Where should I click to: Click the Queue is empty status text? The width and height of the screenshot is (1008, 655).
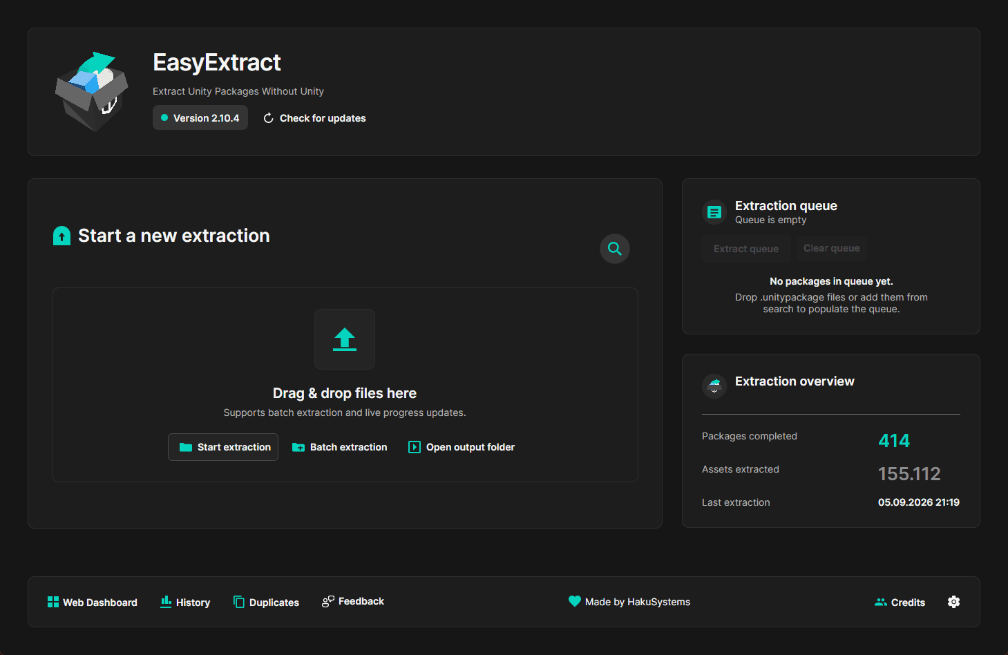770,220
